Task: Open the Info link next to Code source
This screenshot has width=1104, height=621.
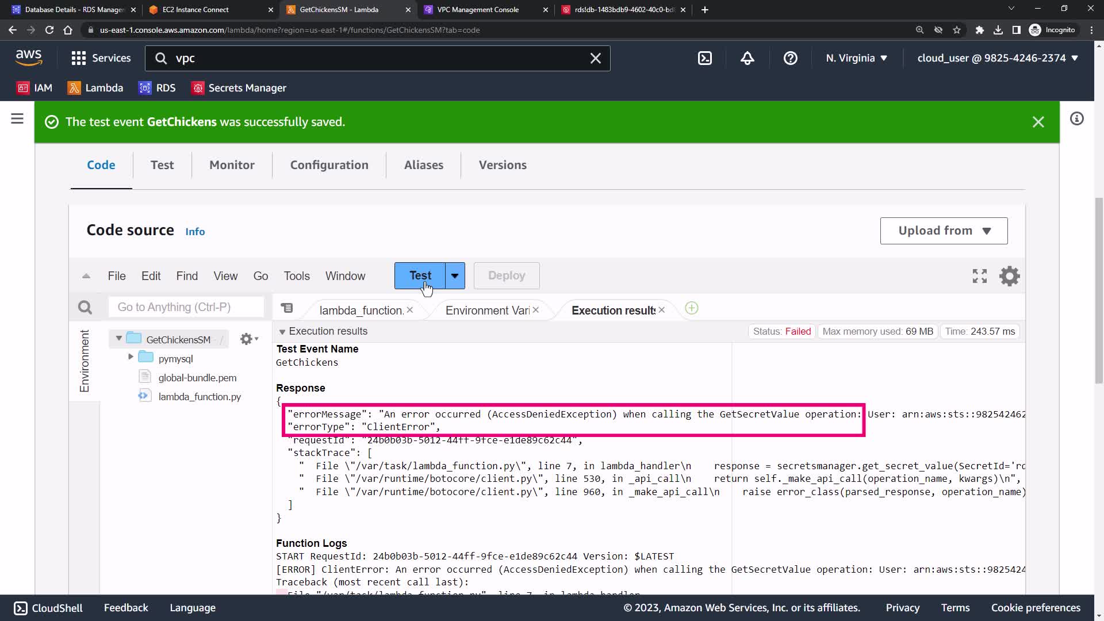Action: point(195,232)
